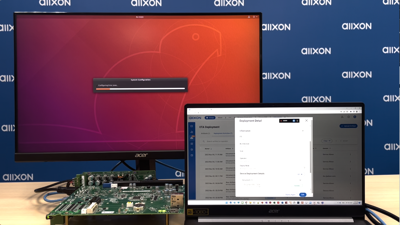The image size is (400, 225).
Task: Open the settings gear in the Allxon sidebar
Action: 192,149
